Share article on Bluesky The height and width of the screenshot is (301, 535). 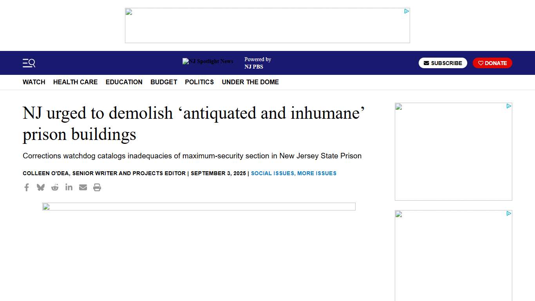(41, 187)
